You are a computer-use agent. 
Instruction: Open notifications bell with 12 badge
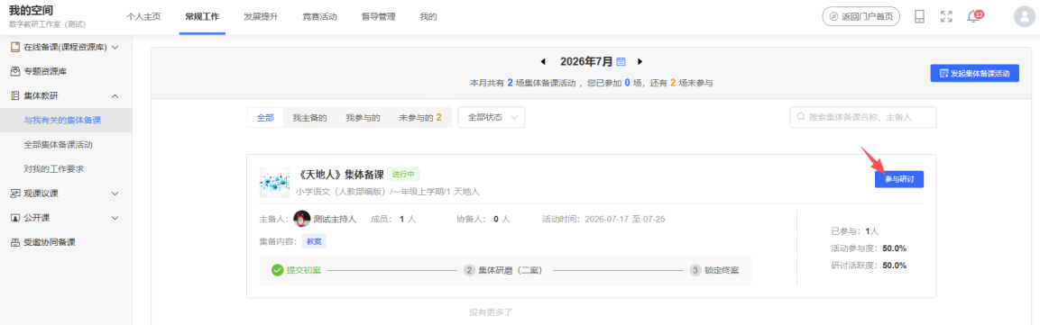(973, 16)
